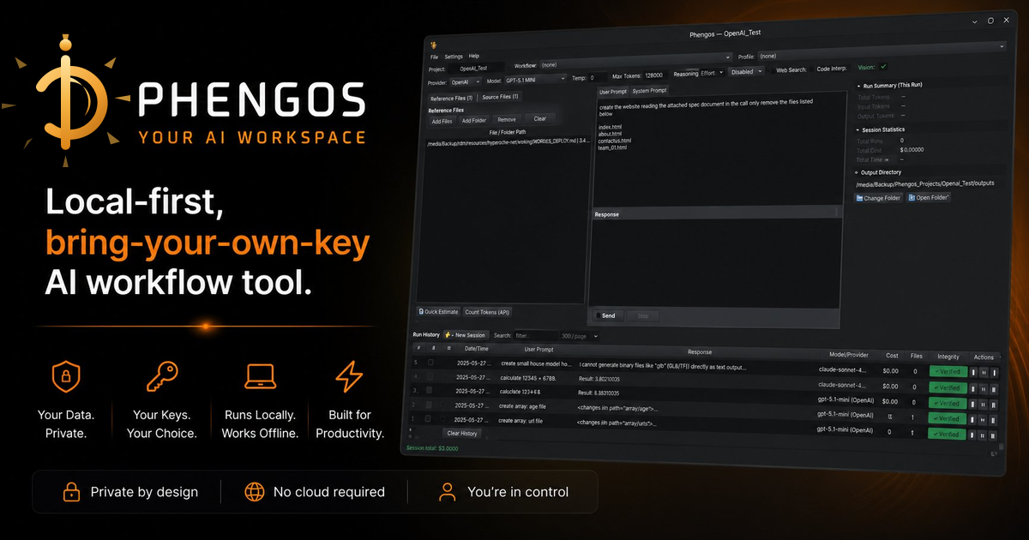Open the 300 / page dropdown
The width and height of the screenshot is (1029, 540).
[578, 336]
